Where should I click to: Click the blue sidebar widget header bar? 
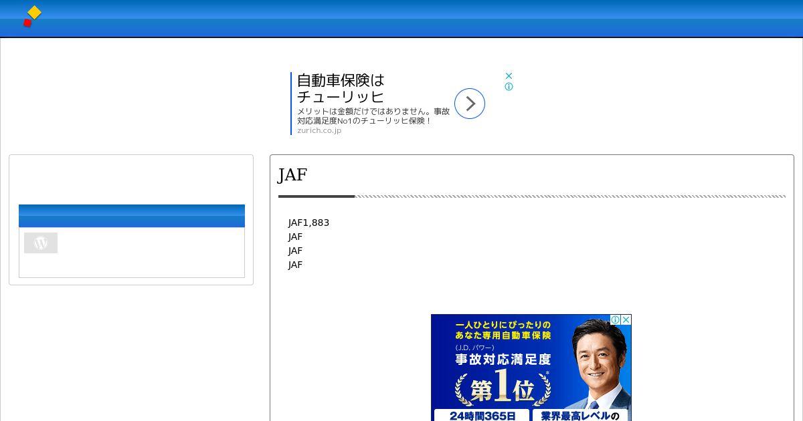tap(132, 216)
